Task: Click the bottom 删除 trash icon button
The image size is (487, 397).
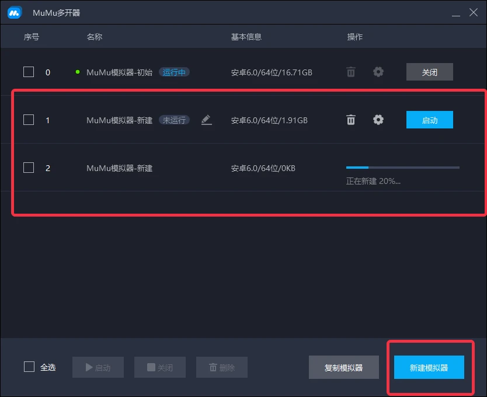Action: pyautogui.click(x=221, y=367)
